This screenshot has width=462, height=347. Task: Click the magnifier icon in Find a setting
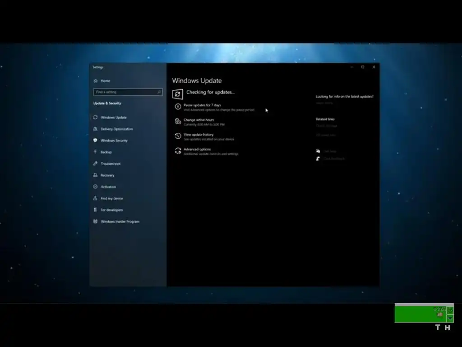pyautogui.click(x=159, y=92)
